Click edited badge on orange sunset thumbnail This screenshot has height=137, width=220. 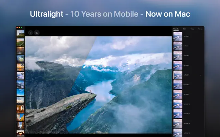(x=23, y=65)
